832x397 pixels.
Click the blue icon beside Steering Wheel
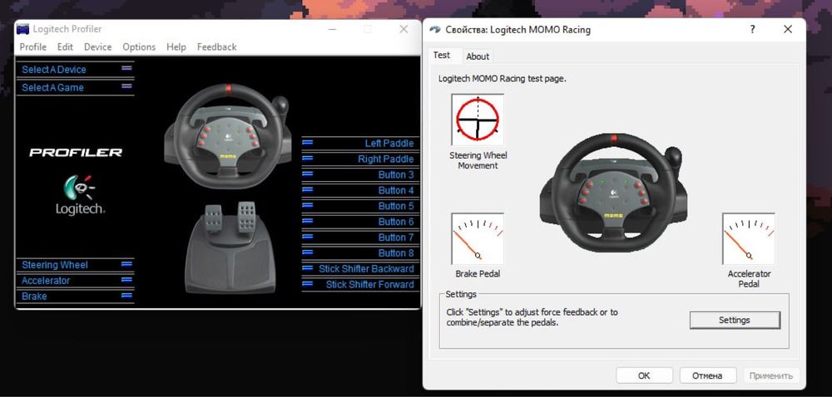(x=126, y=263)
